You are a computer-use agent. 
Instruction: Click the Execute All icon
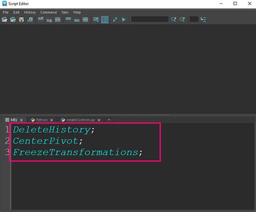(115, 19)
